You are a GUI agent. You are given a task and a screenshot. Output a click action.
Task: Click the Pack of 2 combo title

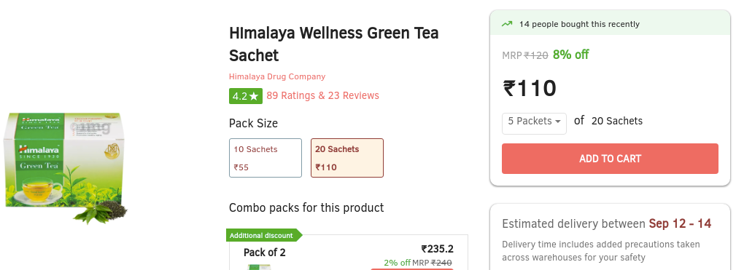264,253
